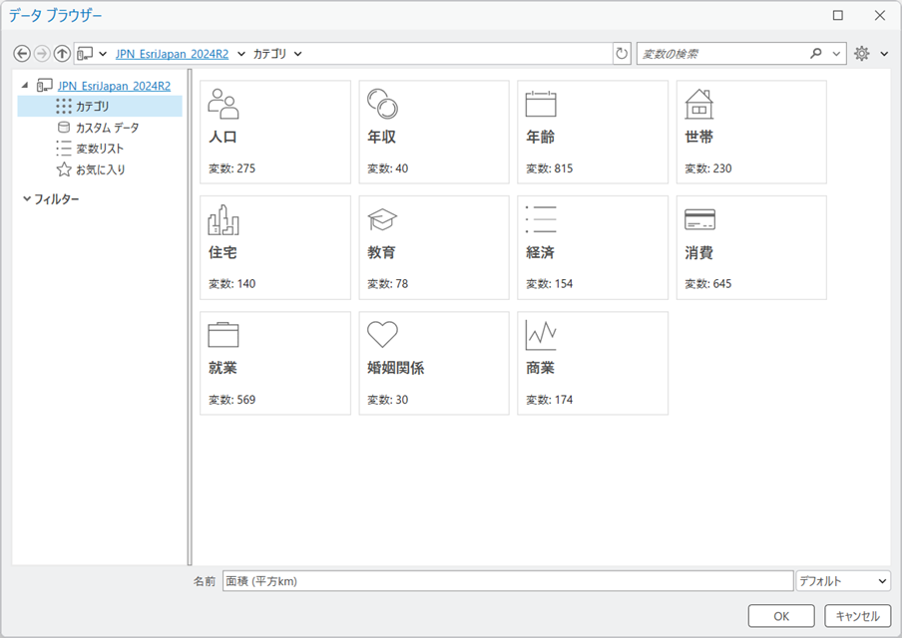
Task: Open the 消費 credit card category
Action: pos(751,247)
